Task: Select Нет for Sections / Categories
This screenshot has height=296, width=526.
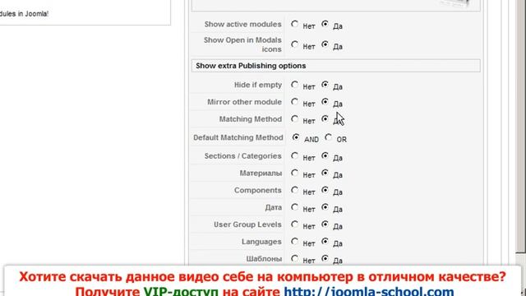Action: click(x=294, y=155)
